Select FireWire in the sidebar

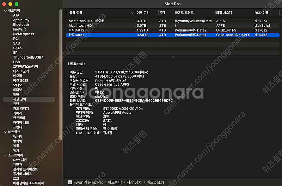pos(20,29)
